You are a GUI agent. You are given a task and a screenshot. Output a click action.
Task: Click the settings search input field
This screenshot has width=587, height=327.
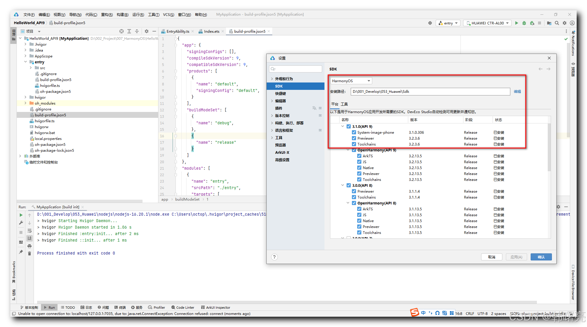coord(296,69)
